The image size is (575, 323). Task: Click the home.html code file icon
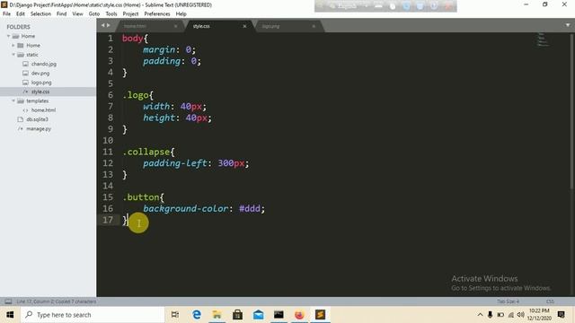click(25, 110)
